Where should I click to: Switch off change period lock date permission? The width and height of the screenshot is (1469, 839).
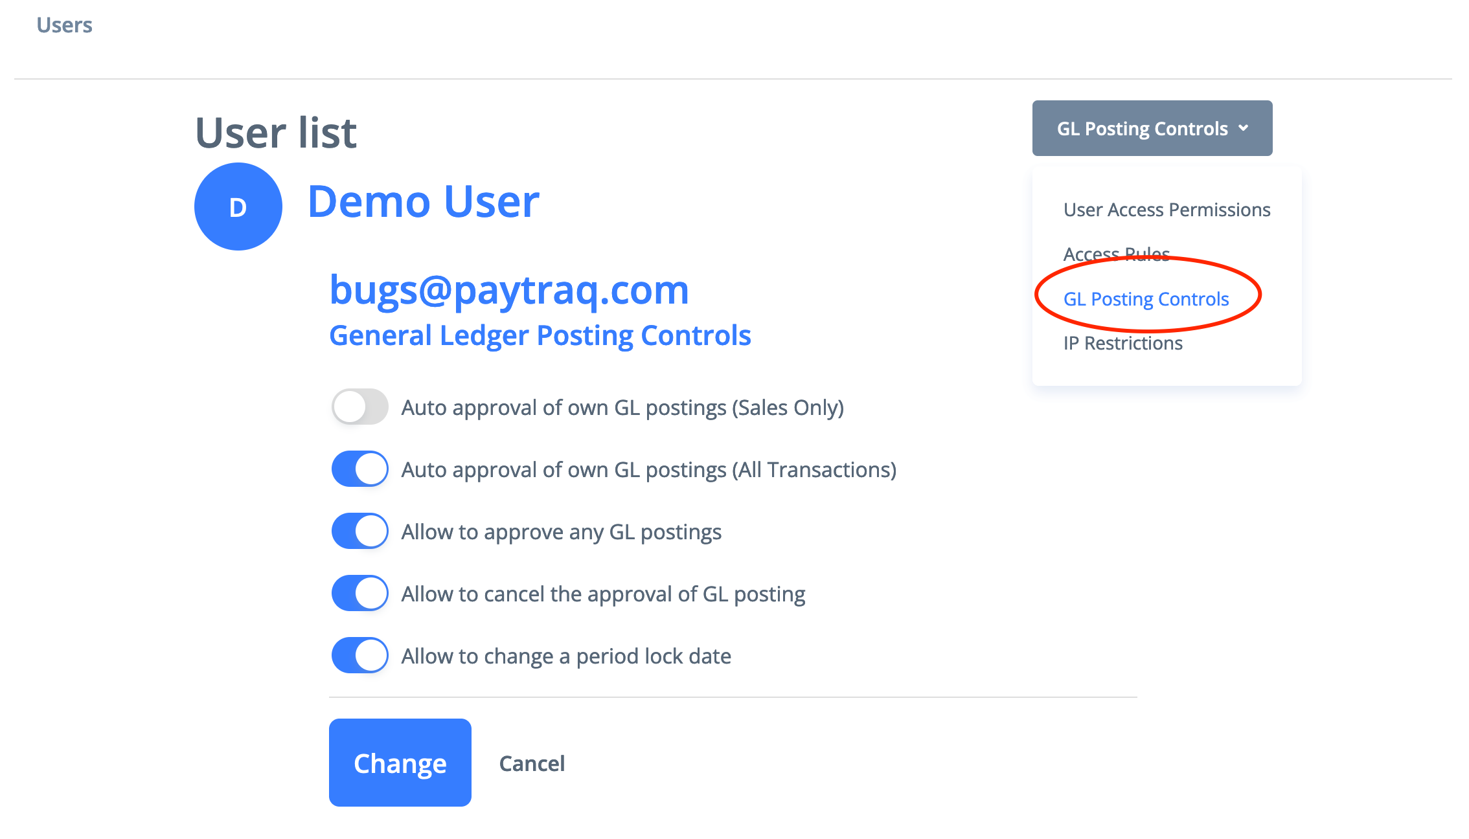(x=360, y=655)
